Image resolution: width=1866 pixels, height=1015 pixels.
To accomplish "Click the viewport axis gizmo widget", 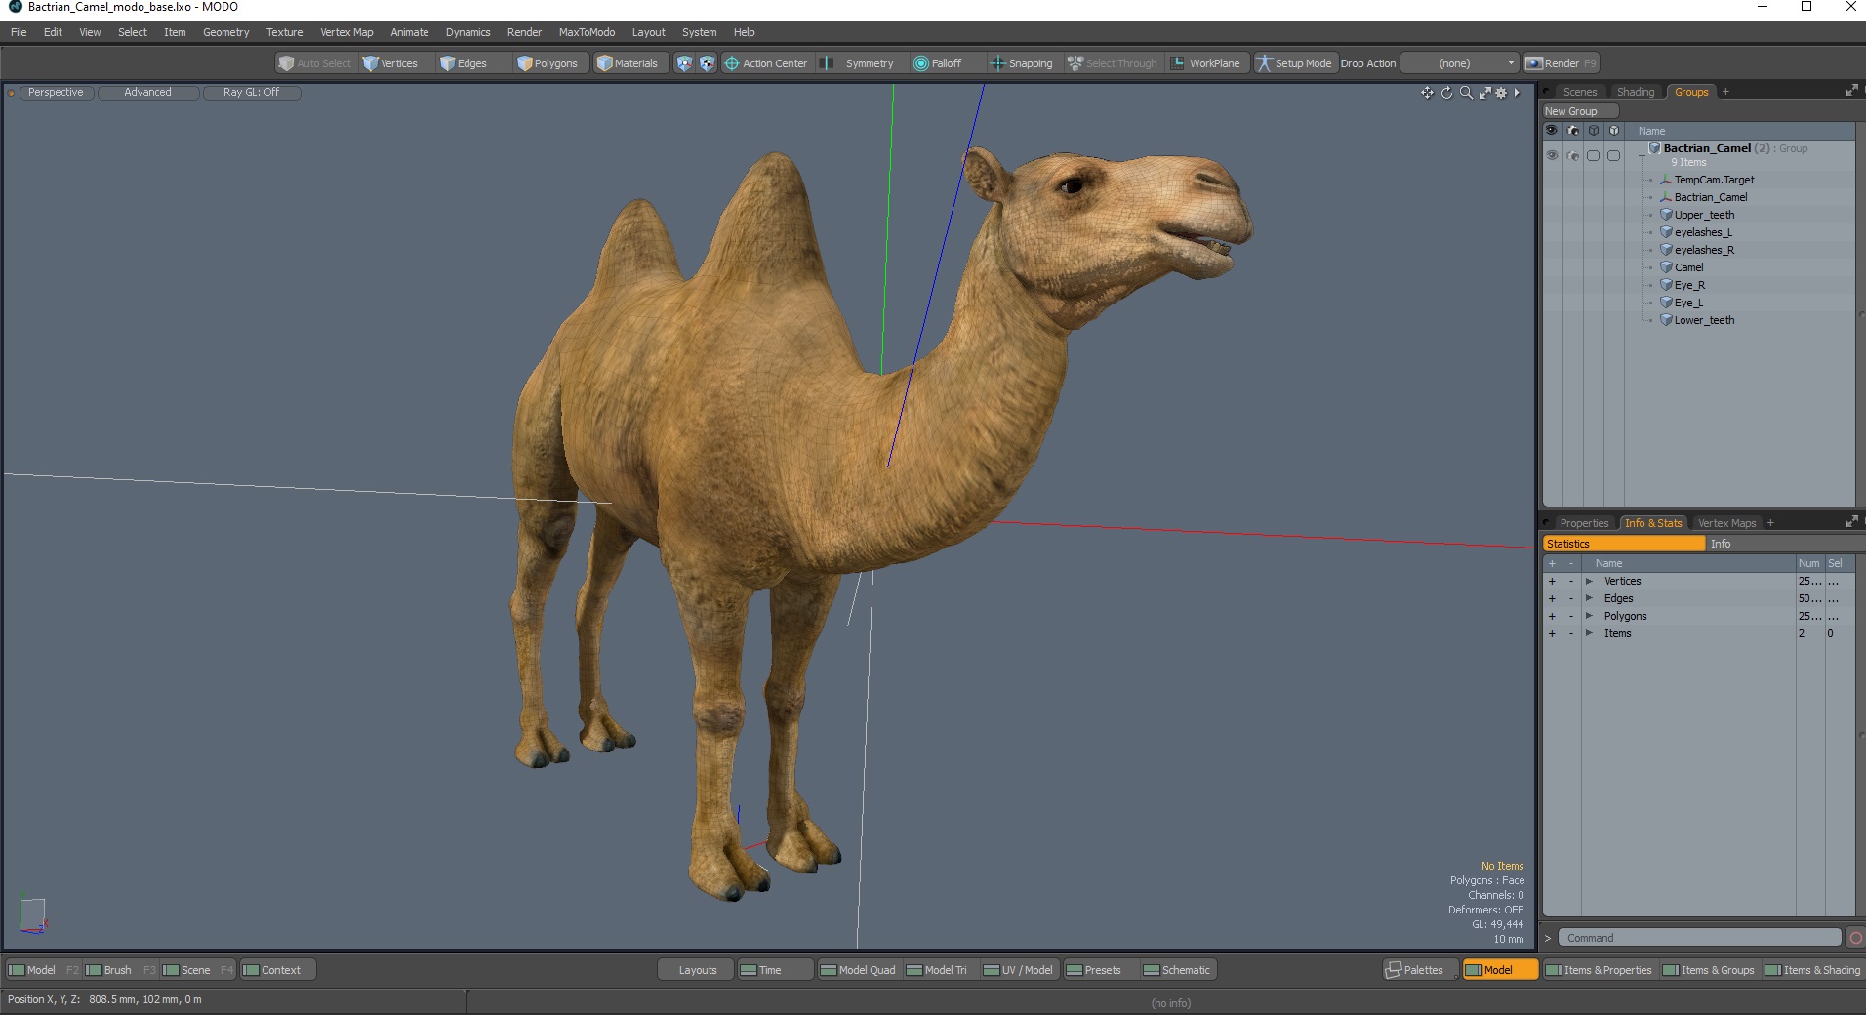I will (x=32, y=915).
